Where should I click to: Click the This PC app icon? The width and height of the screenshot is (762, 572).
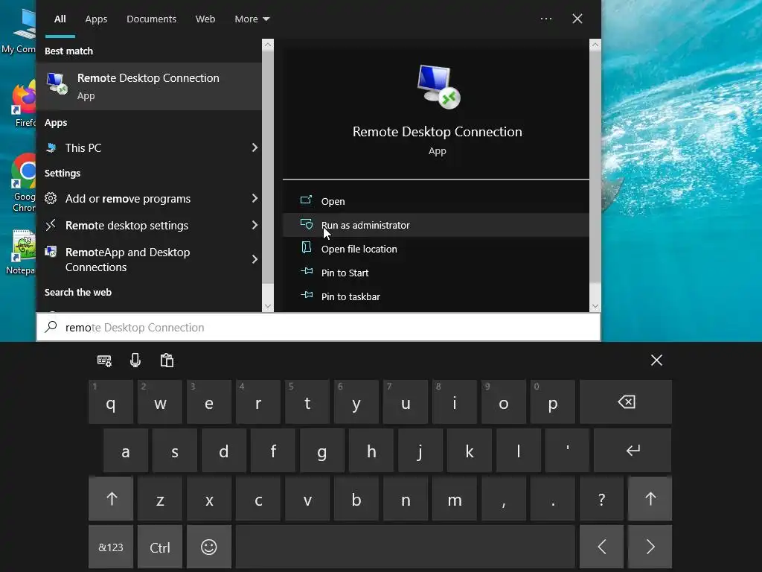click(51, 148)
